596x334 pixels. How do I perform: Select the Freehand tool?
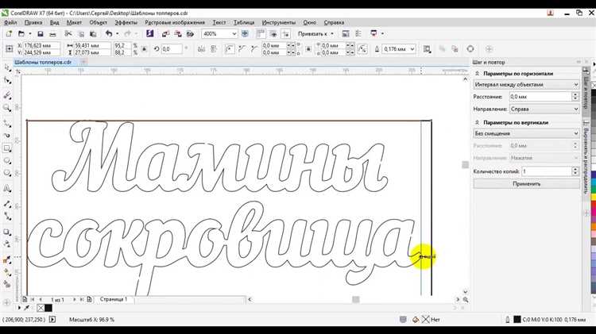coord(7,123)
